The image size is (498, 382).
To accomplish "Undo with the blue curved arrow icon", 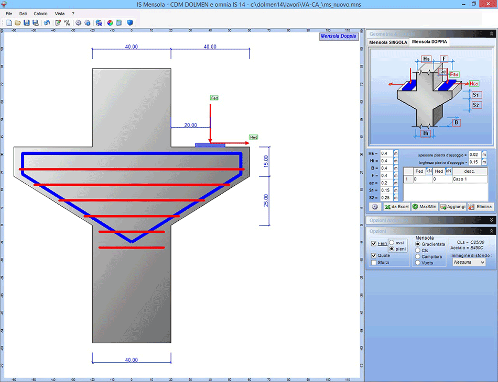I will 47,23.
